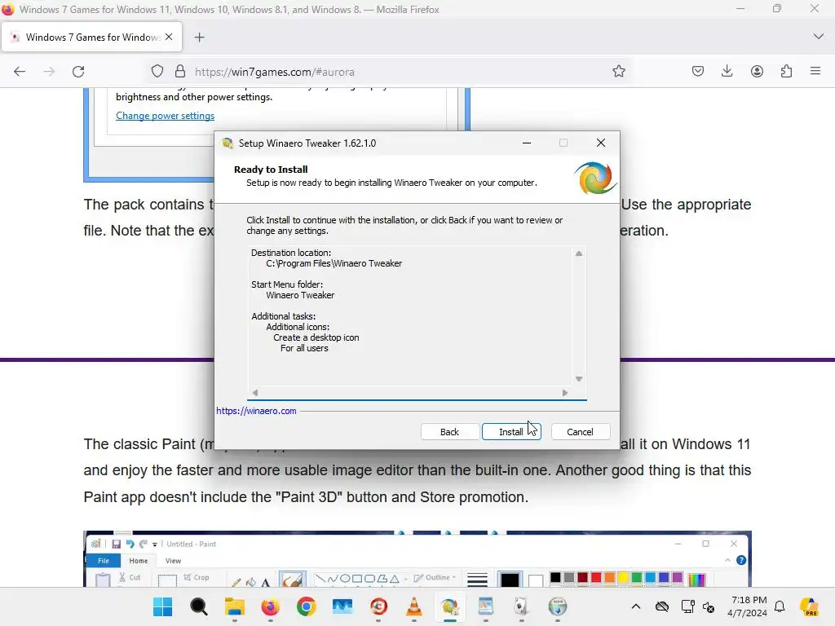The width and height of the screenshot is (835, 626).
Task: Open the tracking protection shield icon
Action: click(157, 72)
